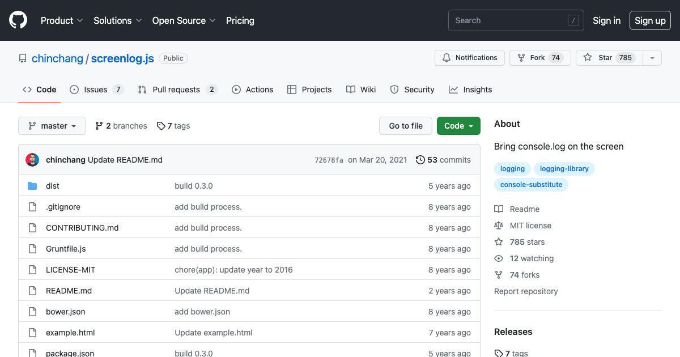Click the README.md file icon
Viewport: 680px width, 357px height.
click(32, 290)
